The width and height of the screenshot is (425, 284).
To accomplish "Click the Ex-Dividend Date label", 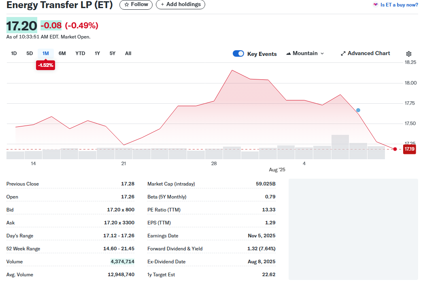I will 166,261.
